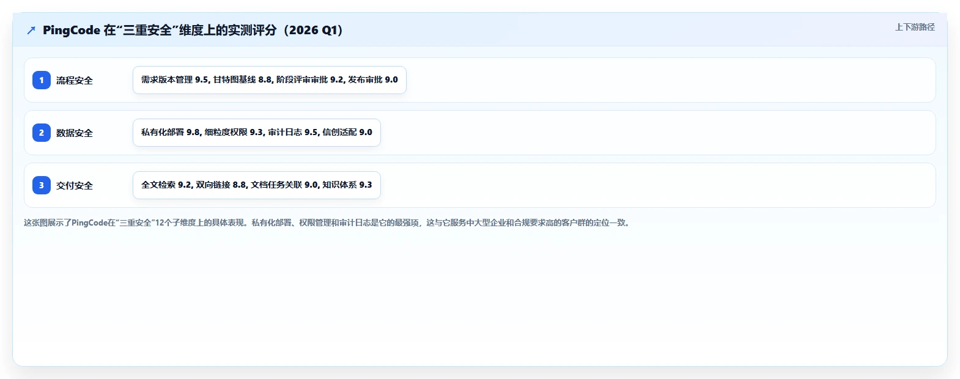Select the 交付安全 row label
This screenshot has height=379, width=960.
tap(75, 186)
